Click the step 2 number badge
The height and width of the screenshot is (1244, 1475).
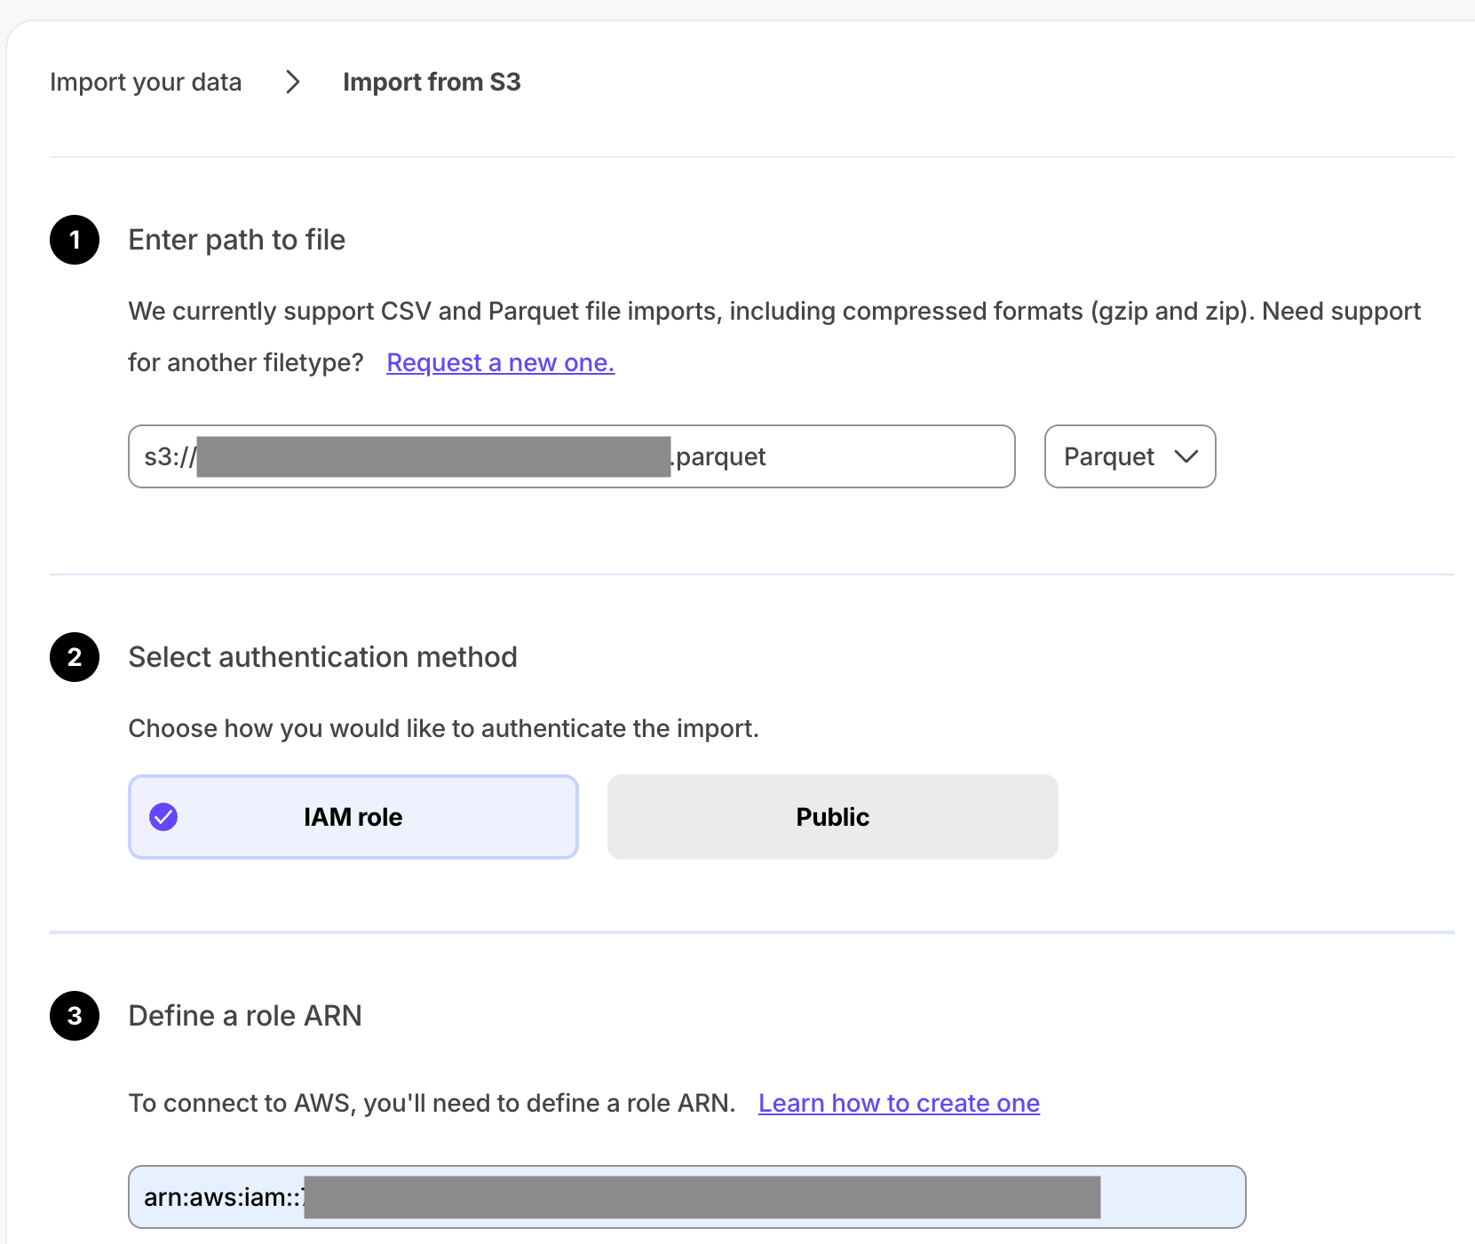75,657
